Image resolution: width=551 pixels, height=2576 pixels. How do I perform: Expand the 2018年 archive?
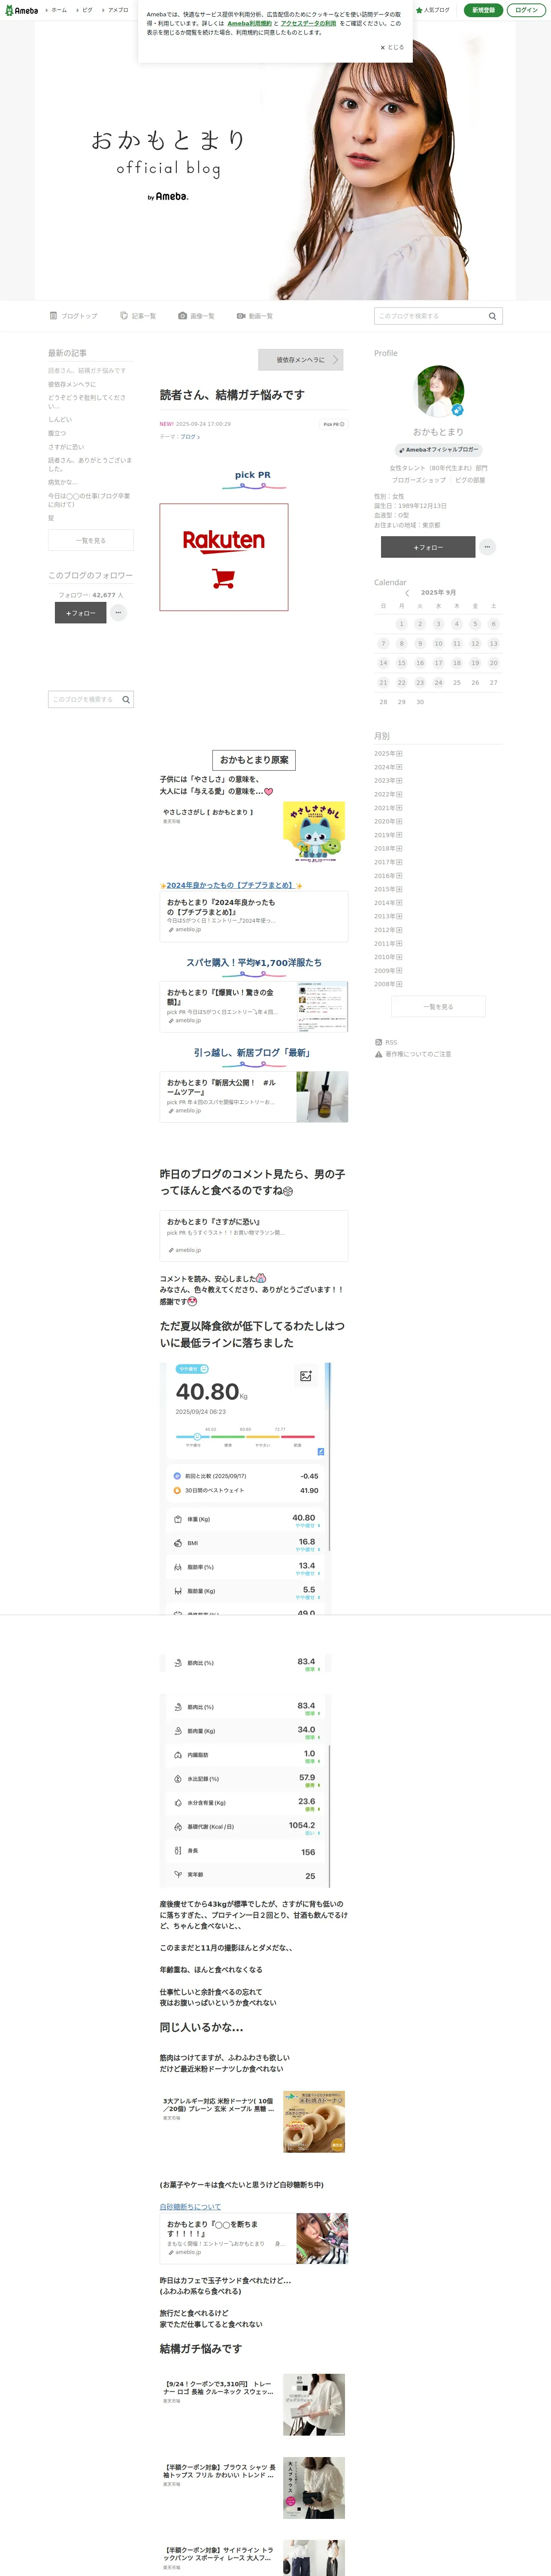[388, 849]
